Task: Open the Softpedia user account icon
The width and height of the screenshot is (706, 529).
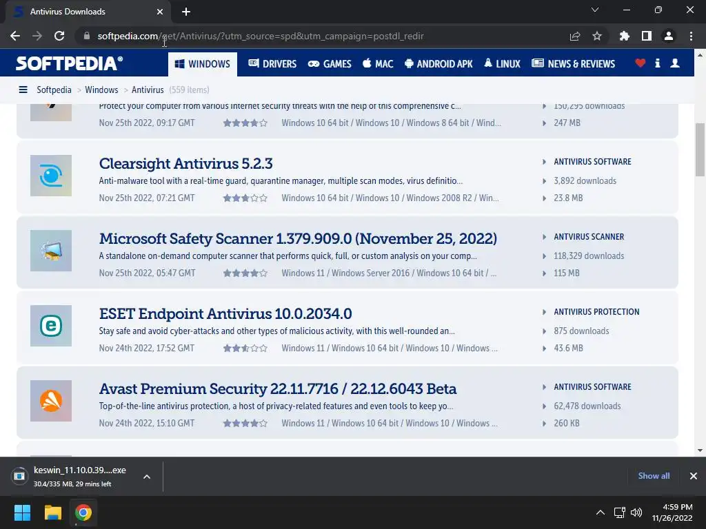Action: (675, 63)
